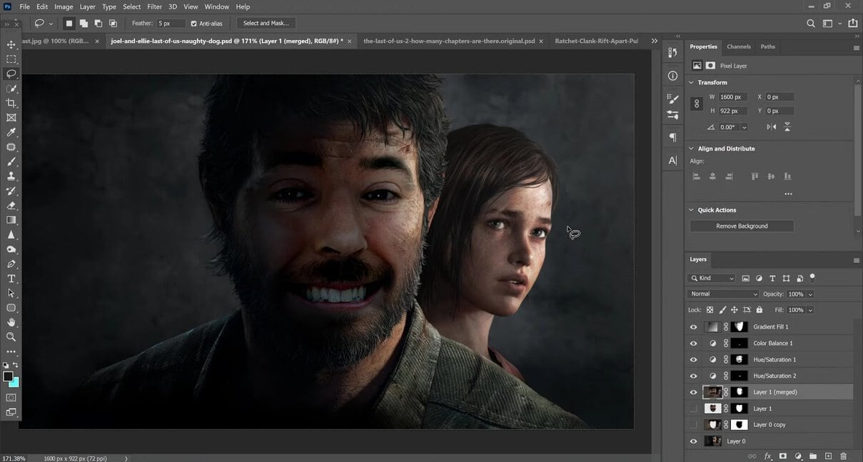Open the Filter menu

154,6
